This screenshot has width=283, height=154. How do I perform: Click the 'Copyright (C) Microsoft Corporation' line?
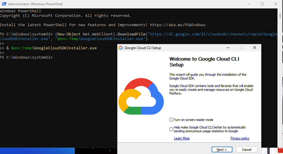click(x=66, y=16)
